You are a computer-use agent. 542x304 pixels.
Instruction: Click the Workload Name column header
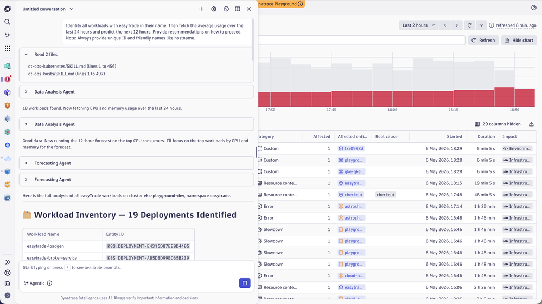[x=43, y=234]
